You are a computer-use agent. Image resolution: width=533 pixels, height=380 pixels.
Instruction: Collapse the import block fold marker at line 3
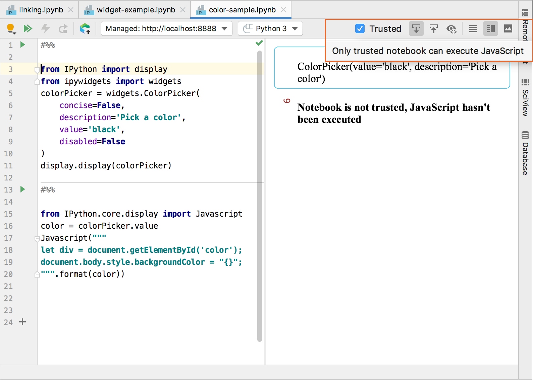[x=37, y=70]
